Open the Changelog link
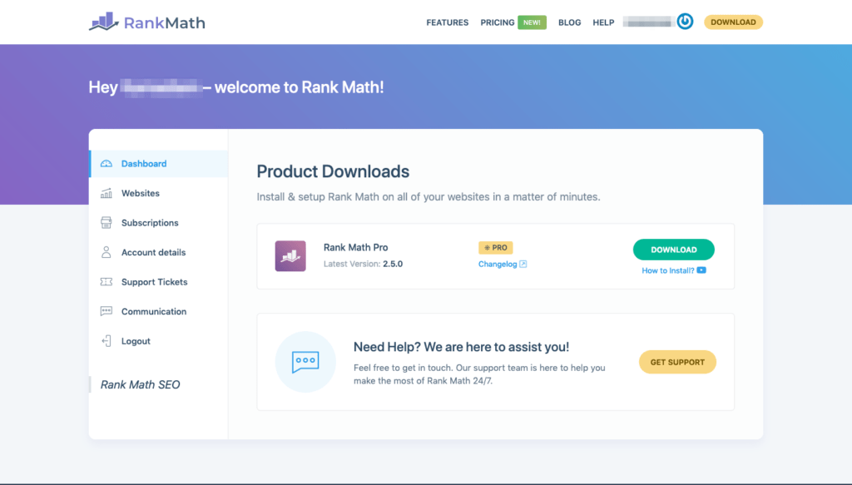852x485 pixels. (x=498, y=264)
